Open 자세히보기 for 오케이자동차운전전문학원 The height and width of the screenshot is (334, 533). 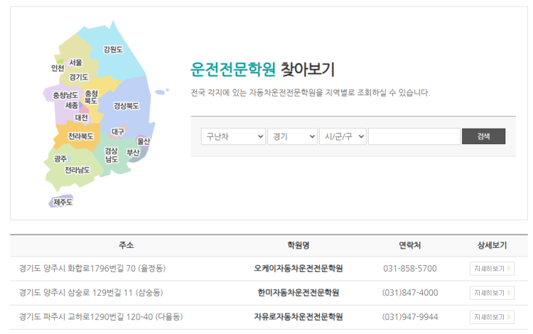[492, 269]
